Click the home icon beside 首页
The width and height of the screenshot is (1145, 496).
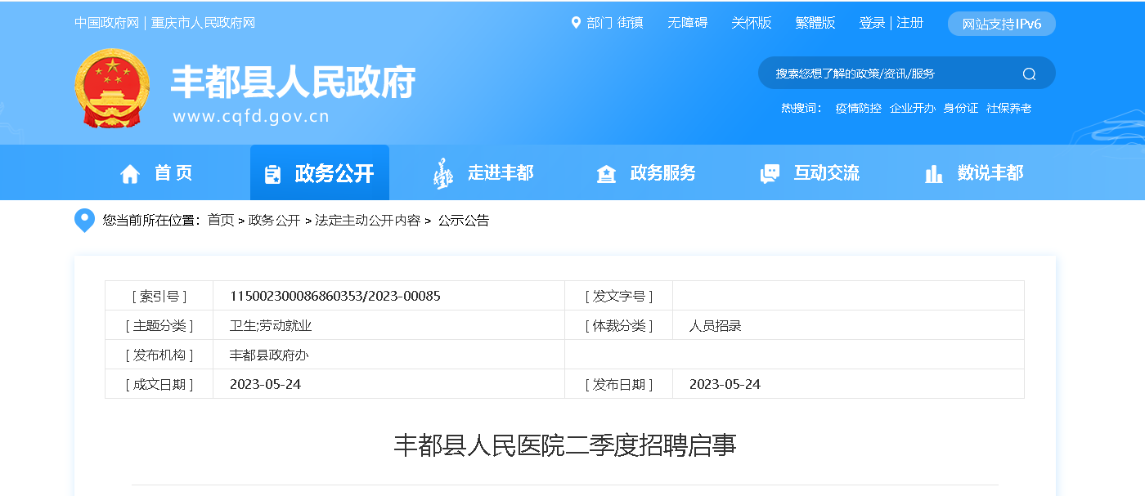[130, 173]
